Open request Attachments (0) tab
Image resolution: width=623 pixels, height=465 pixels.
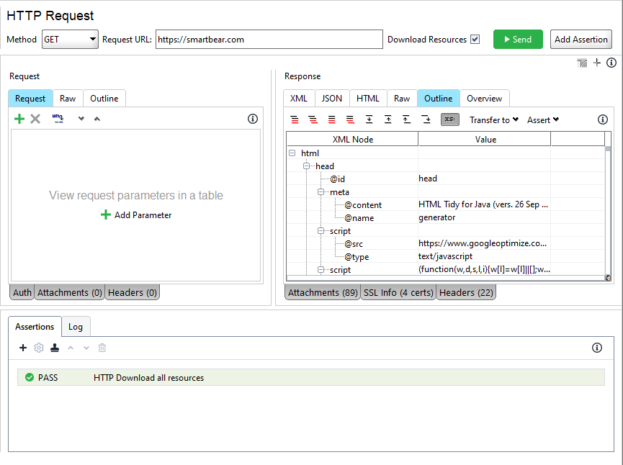click(70, 293)
